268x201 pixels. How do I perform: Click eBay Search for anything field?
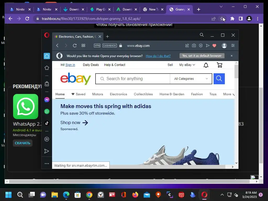(x=133, y=79)
